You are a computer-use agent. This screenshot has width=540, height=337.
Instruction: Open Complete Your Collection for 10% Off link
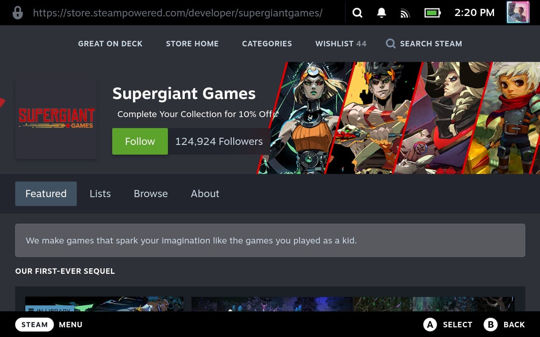click(197, 114)
